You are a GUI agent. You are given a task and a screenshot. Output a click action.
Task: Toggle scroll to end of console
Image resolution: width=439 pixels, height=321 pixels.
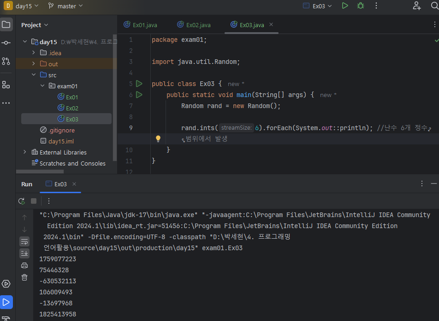[x=24, y=253]
